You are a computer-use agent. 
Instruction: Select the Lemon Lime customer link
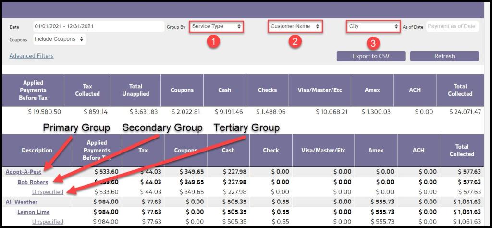click(x=34, y=212)
